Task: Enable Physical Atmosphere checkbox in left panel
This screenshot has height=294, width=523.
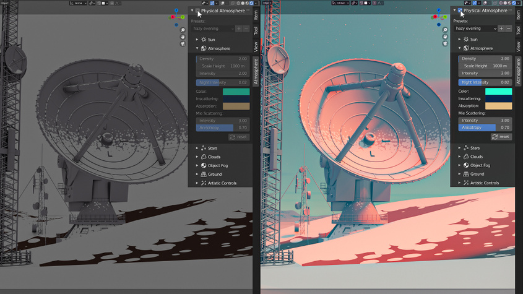Action: (x=197, y=11)
